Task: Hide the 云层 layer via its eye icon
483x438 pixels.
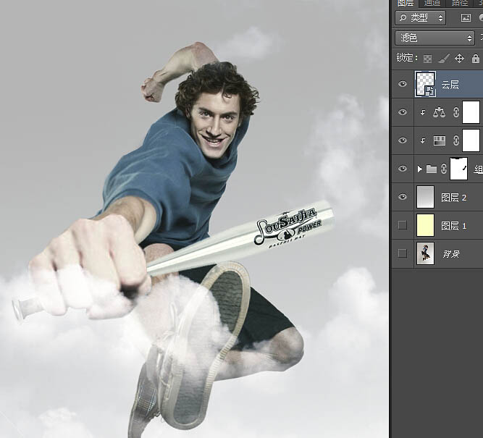Action: click(x=403, y=84)
